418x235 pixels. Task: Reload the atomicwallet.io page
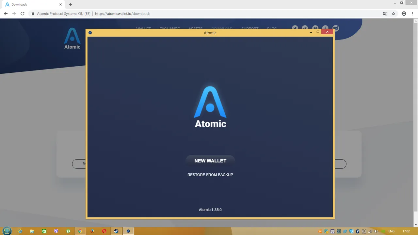tap(23, 14)
